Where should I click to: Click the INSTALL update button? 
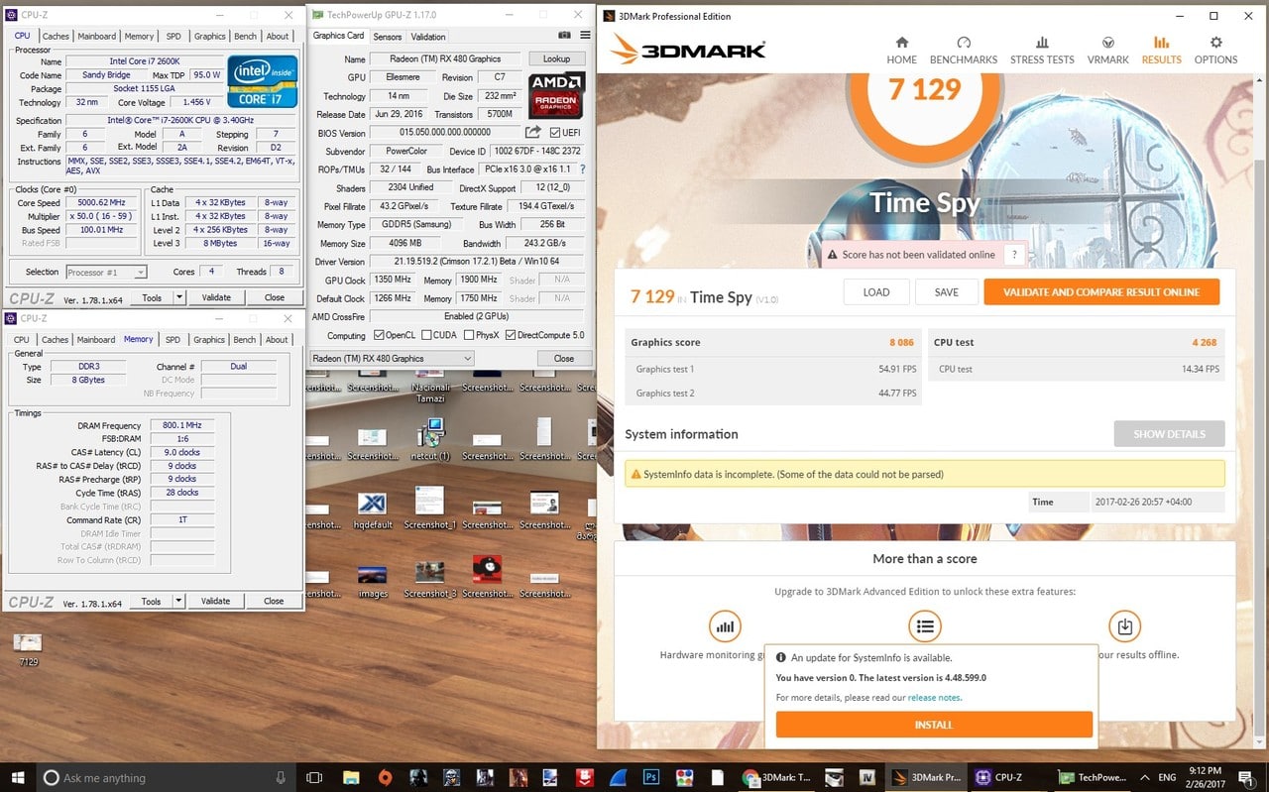tap(934, 725)
